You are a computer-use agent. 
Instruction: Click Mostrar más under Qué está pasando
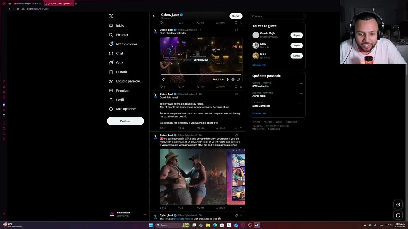[259, 113]
